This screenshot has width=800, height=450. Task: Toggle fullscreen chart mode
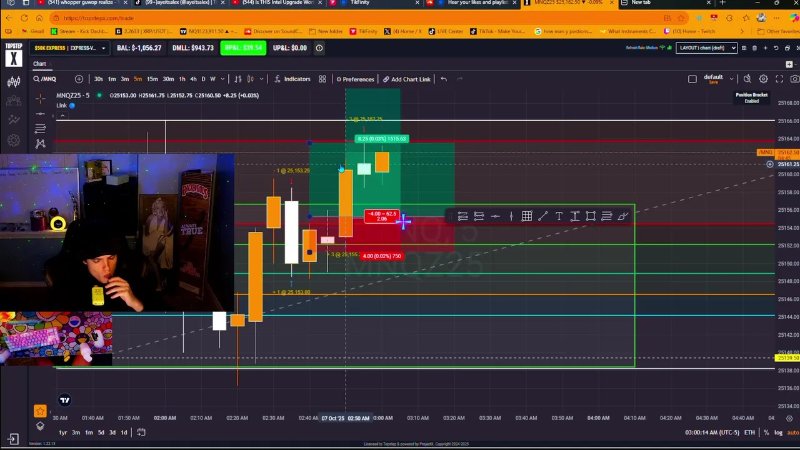click(x=779, y=79)
